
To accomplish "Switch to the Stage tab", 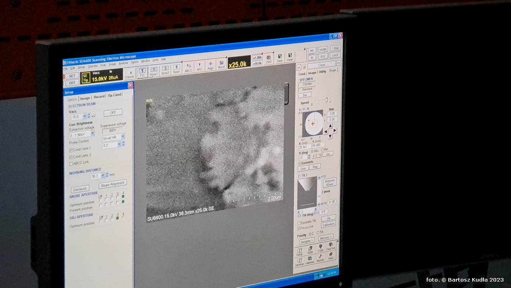I will (332, 70).
